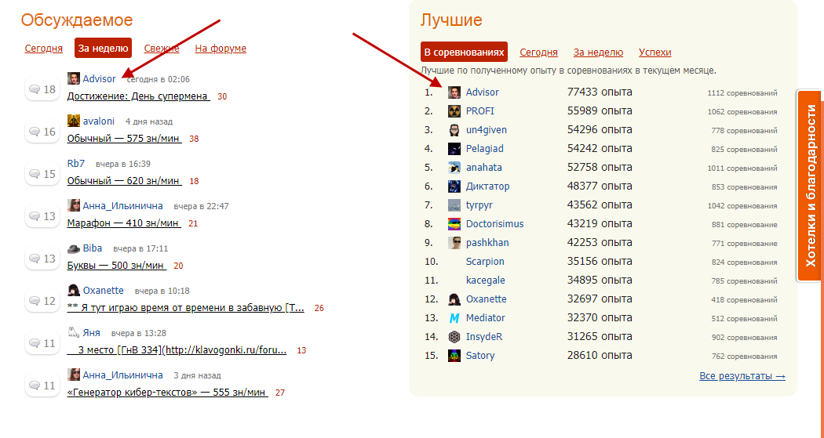
Task: Open Doctorisimus's profile name link
Action: click(x=495, y=224)
